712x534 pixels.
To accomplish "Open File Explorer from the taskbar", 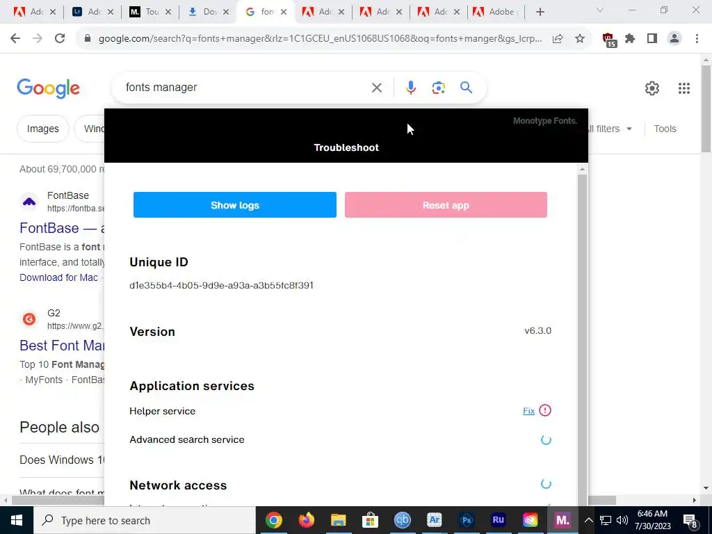I will click(x=338, y=520).
